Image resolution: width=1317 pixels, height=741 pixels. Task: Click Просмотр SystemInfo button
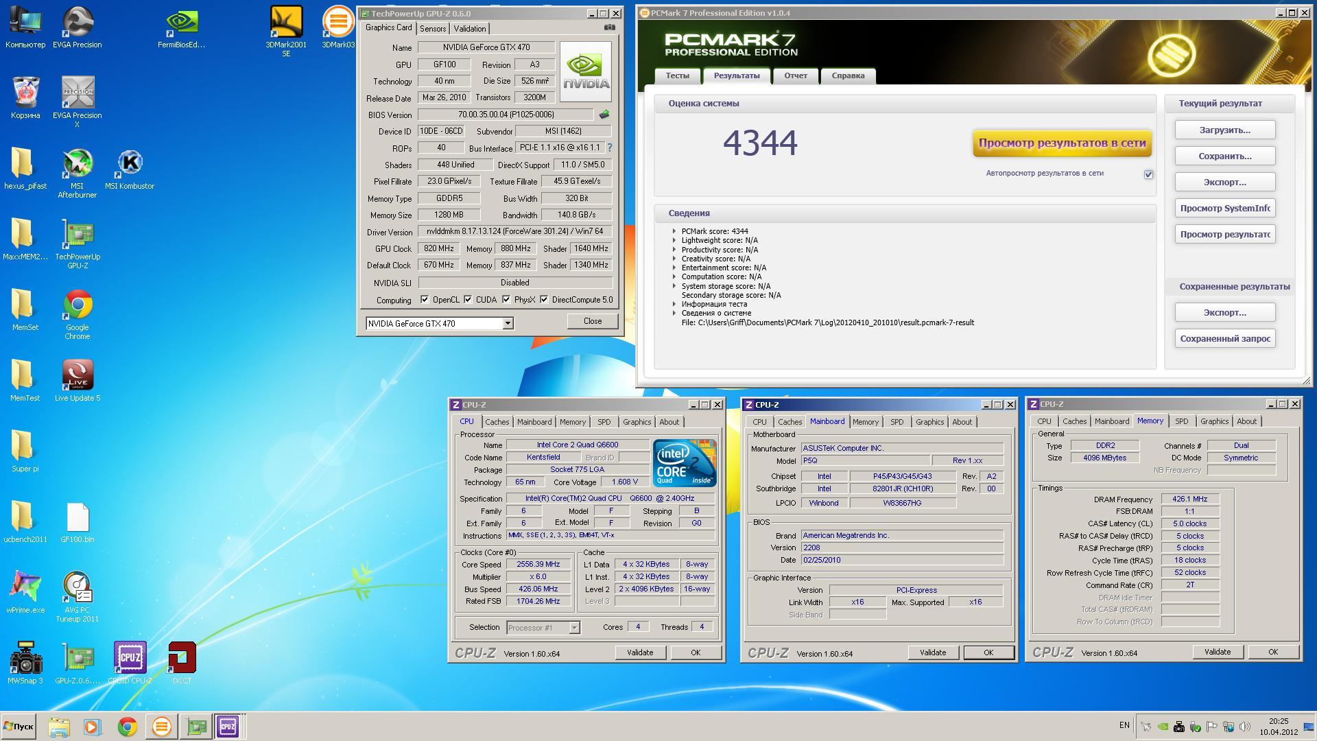[1225, 208]
